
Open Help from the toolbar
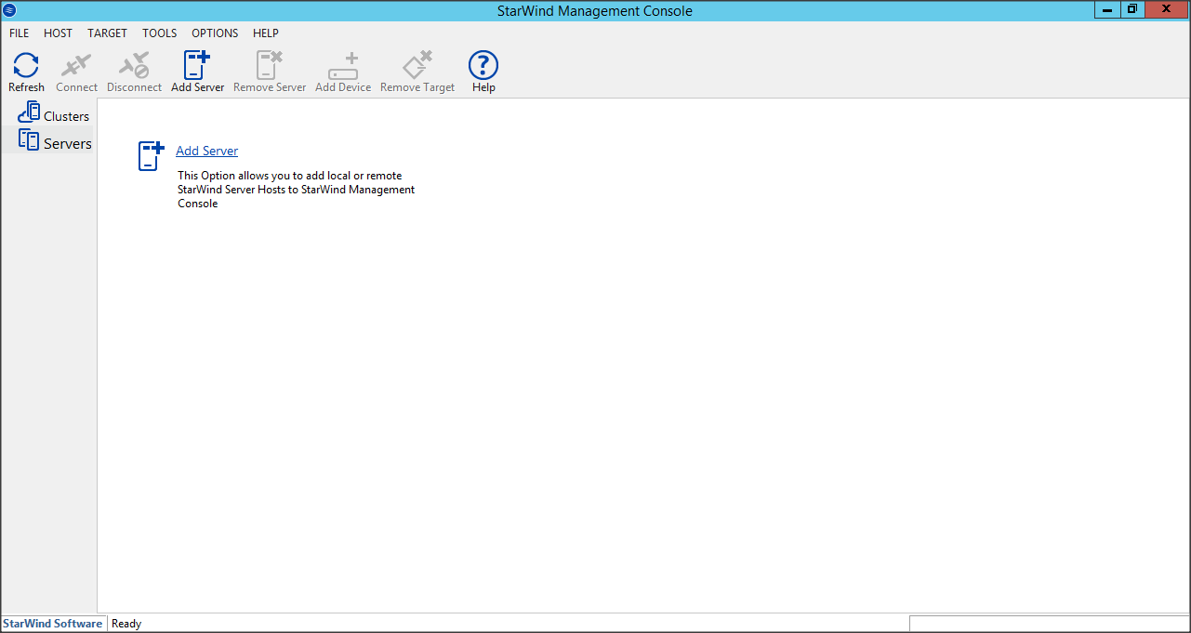coord(483,67)
